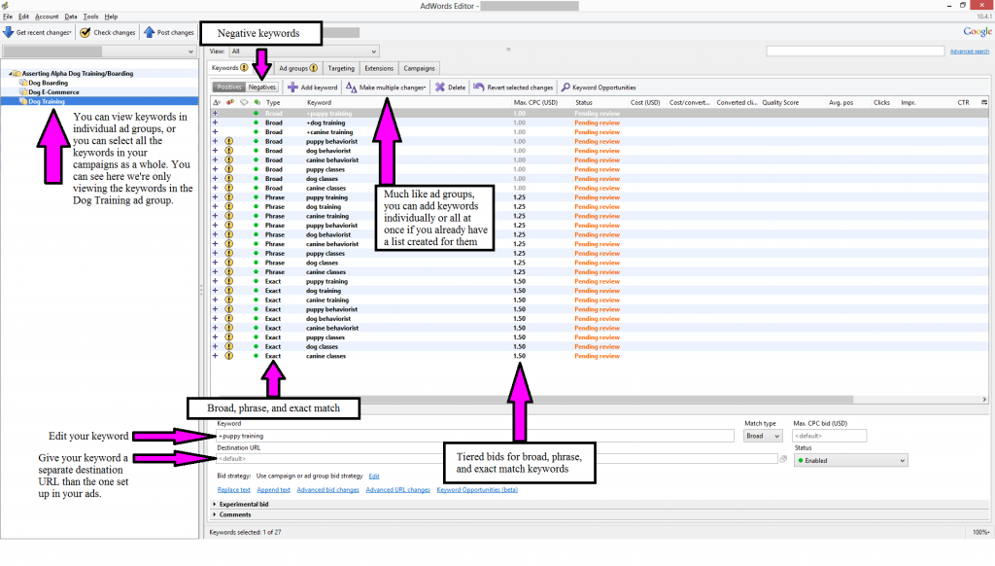This screenshot has height=566, width=995.
Task: Click the Post changes upload arrow icon
Action: coord(149,32)
